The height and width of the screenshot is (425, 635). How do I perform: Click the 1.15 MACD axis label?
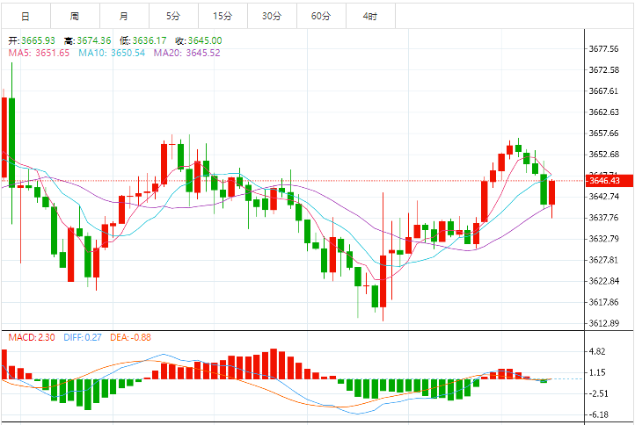point(597,372)
